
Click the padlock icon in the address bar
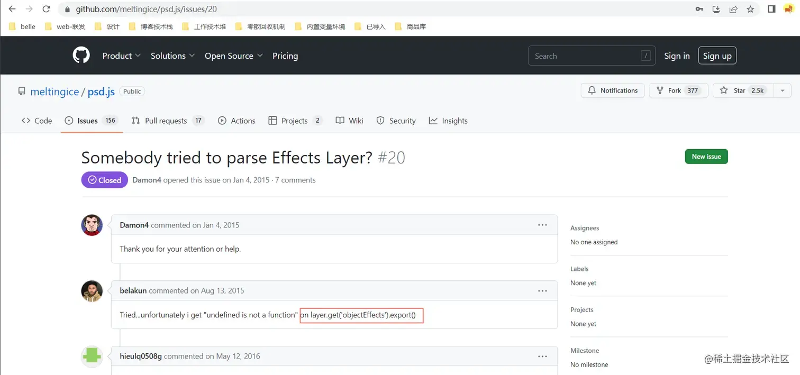67,9
